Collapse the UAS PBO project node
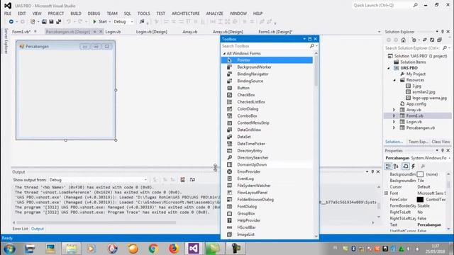The width and height of the screenshot is (454, 255). tap(389, 68)
